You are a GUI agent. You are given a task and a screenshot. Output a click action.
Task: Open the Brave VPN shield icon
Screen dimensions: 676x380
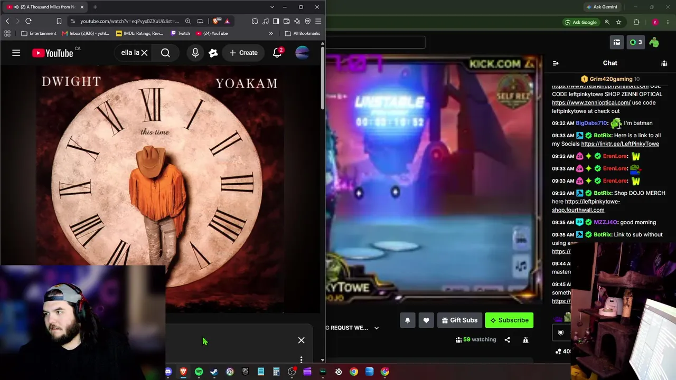[x=307, y=21]
